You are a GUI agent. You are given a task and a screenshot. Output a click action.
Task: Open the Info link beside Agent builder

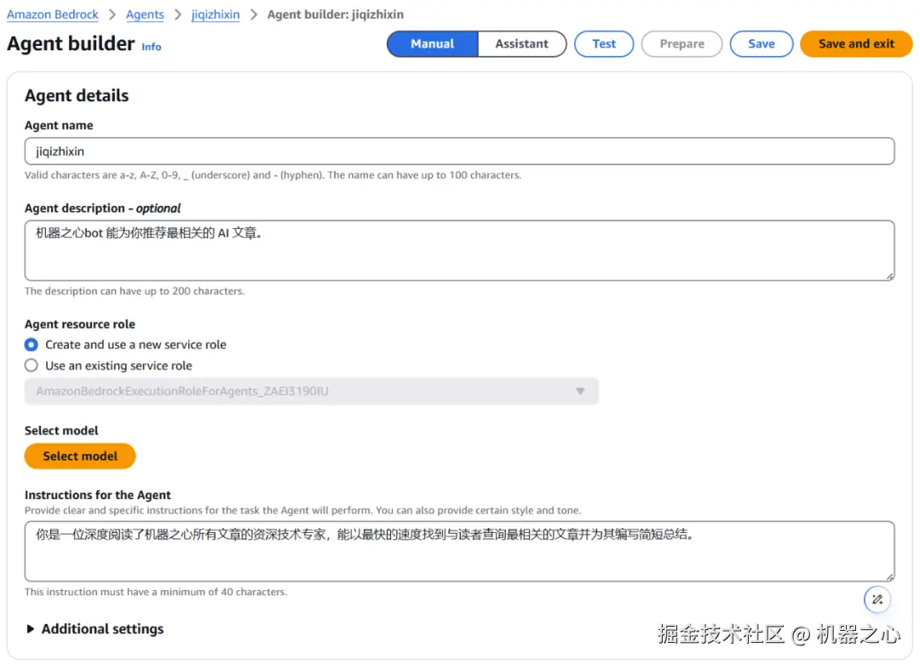point(152,47)
